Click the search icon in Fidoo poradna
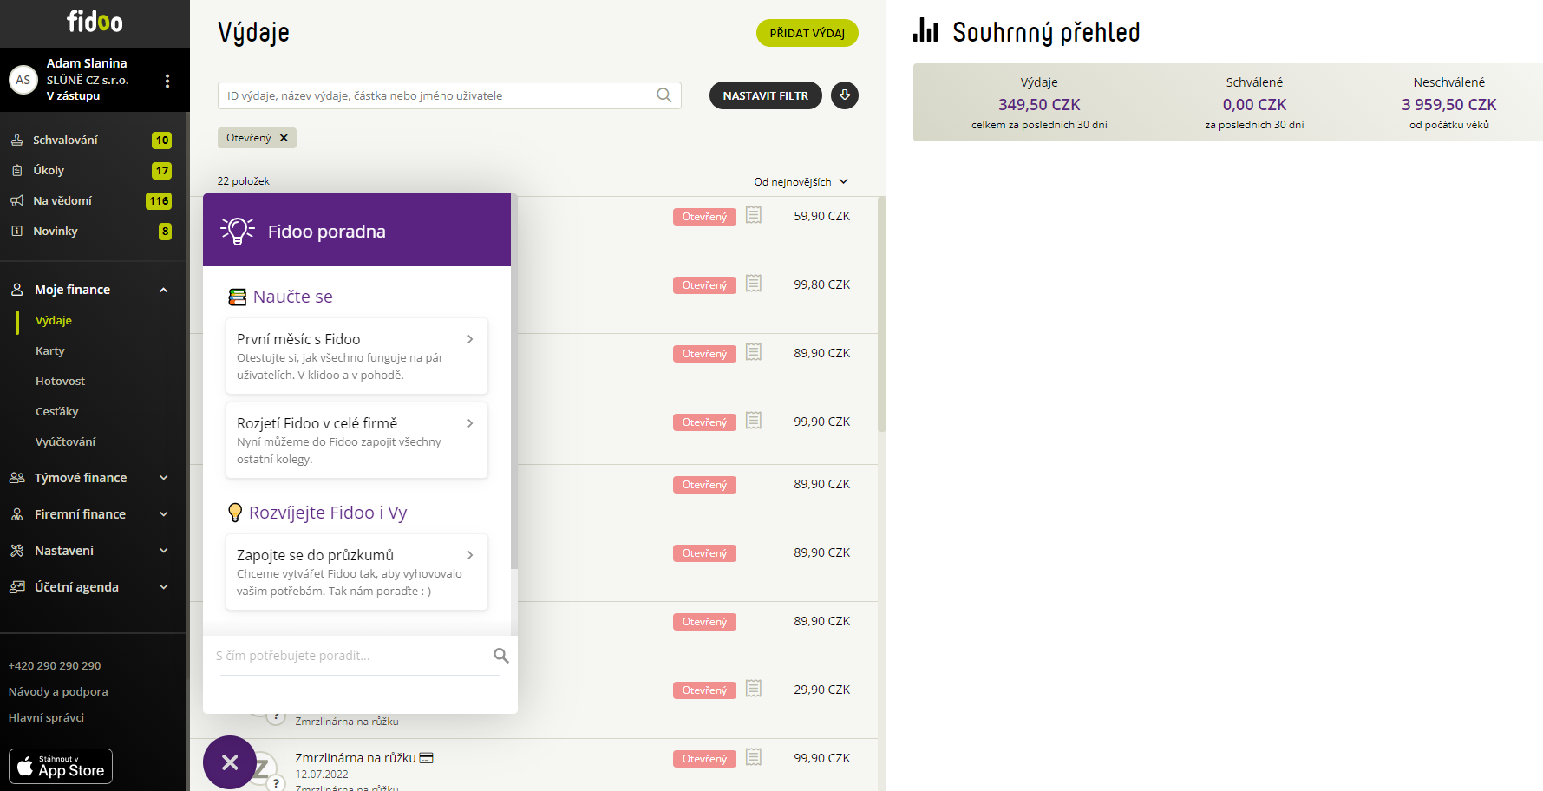Viewport: 1543px width, 791px height. pyautogui.click(x=500, y=656)
